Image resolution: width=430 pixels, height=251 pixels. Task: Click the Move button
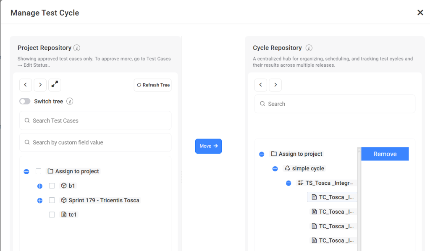(208, 146)
